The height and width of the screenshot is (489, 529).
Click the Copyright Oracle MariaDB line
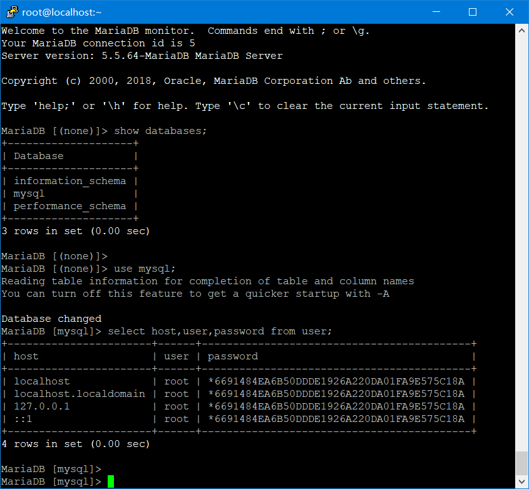point(213,81)
